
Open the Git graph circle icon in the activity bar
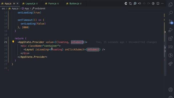[170, 55]
